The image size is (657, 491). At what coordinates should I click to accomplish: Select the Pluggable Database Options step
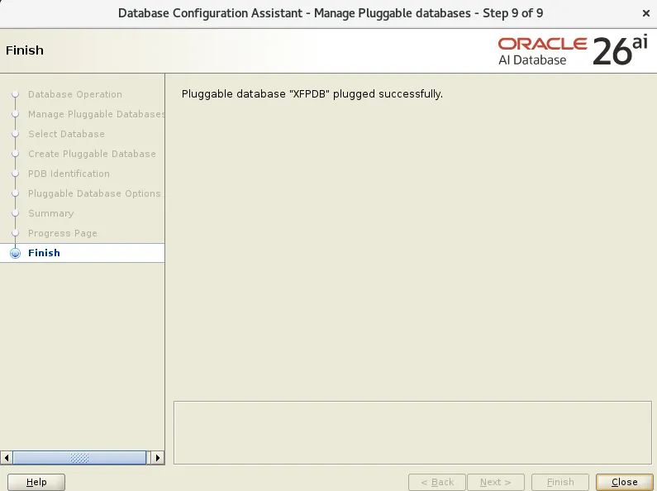point(94,193)
